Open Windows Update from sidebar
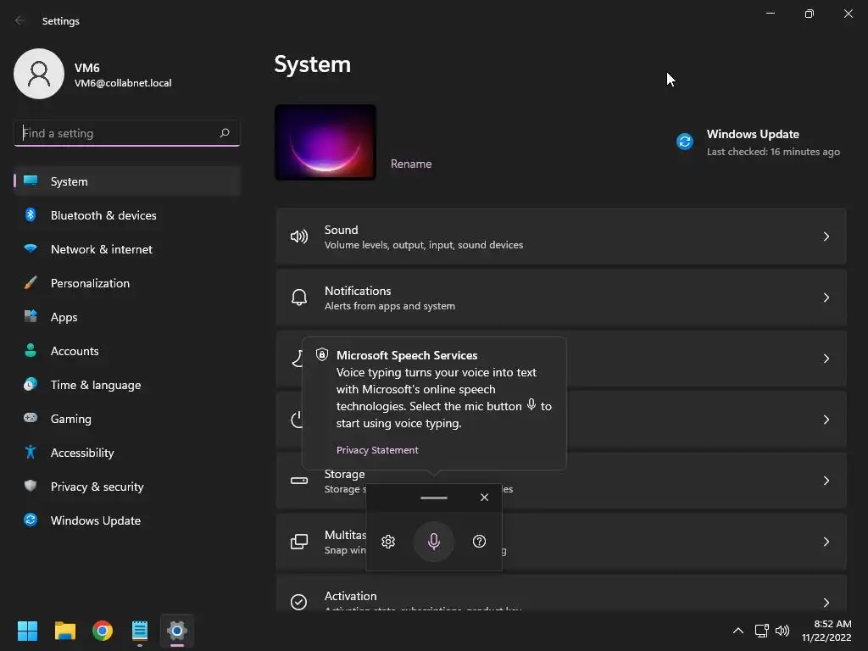This screenshot has width=868, height=651. (x=127, y=520)
